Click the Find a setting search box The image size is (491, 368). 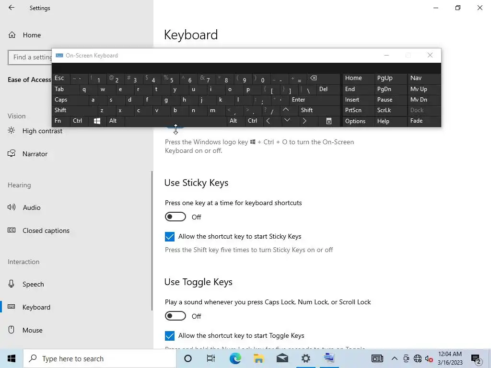(30, 57)
